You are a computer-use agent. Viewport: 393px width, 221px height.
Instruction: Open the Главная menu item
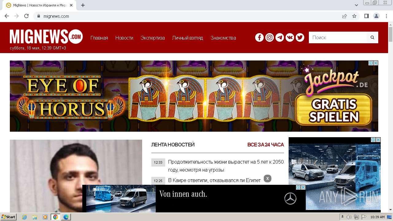click(x=99, y=38)
